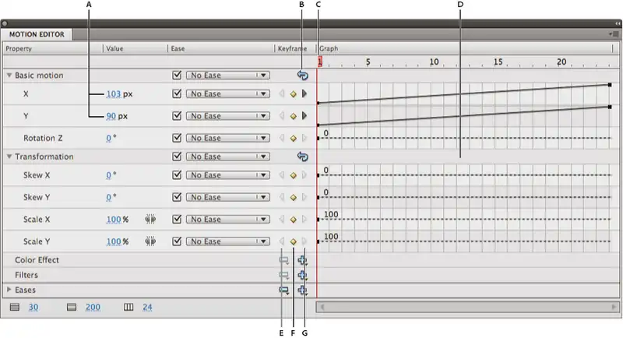Screen dimensions: 623x338
Task: Toggle ease checkbox for Rotation Z
Action: tap(177, 138)
